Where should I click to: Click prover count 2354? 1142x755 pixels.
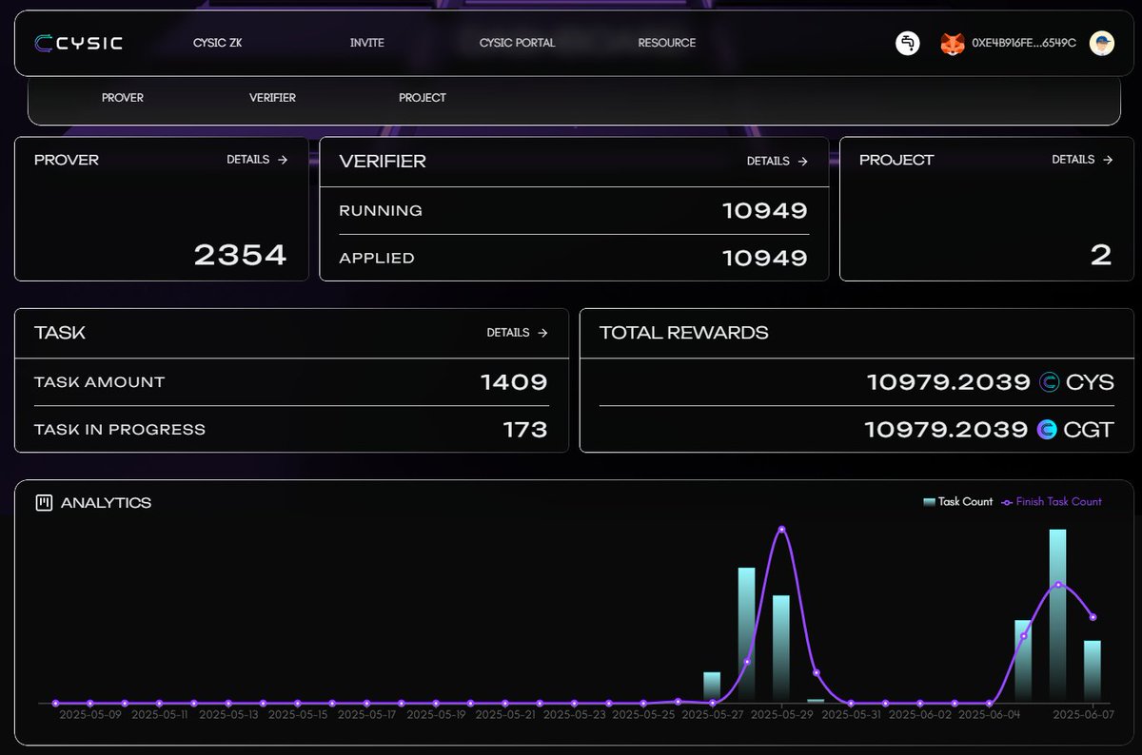(x=240, y=254)
